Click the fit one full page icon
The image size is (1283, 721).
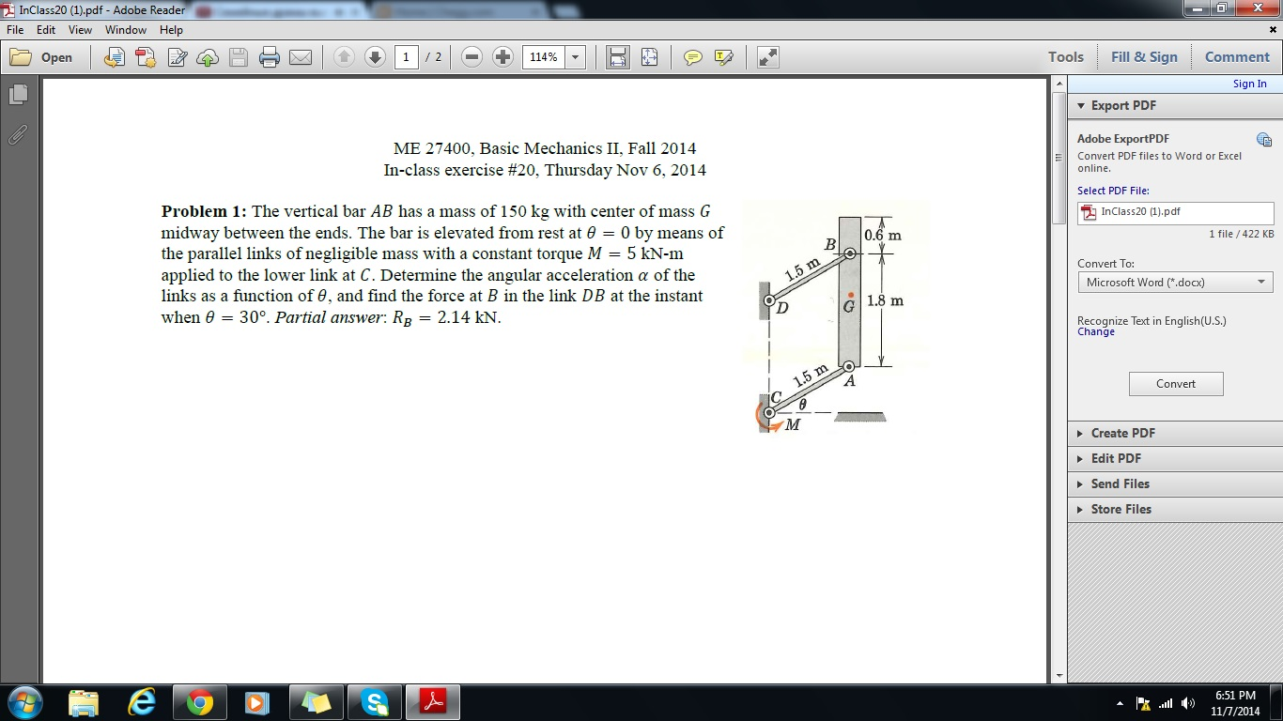click(649, 57)
